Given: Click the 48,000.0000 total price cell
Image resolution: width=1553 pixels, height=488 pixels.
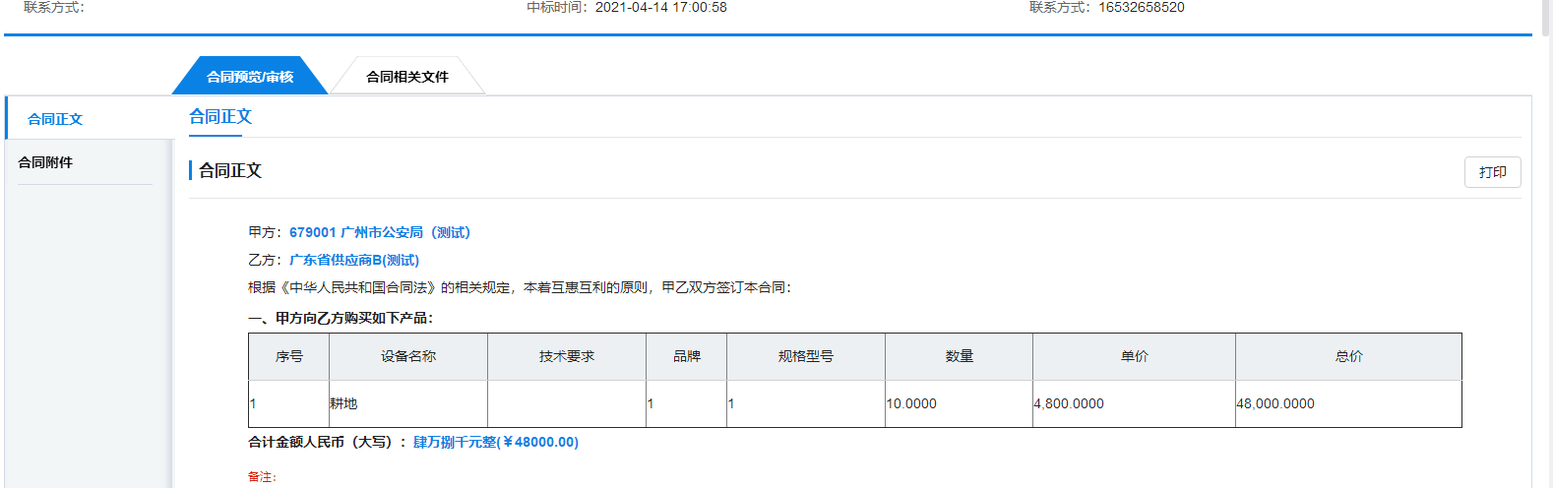Looking at the screenshot, I should click(1275, 403).
